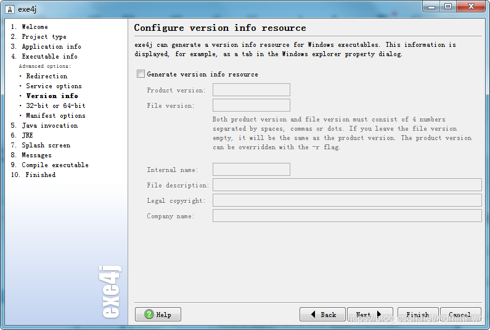
Task: Select step 6 JRE
Action: (x=22, y=135)
